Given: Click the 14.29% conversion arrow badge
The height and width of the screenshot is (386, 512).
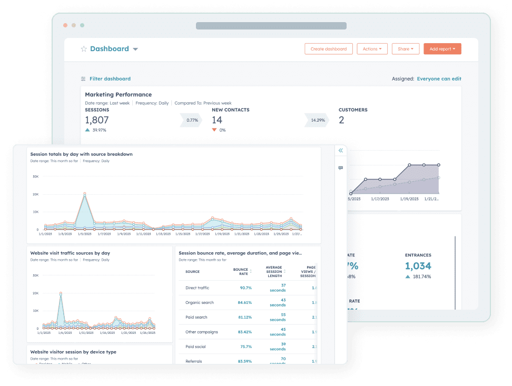Looking at the screenshot, I should click(x=317, y=120).
